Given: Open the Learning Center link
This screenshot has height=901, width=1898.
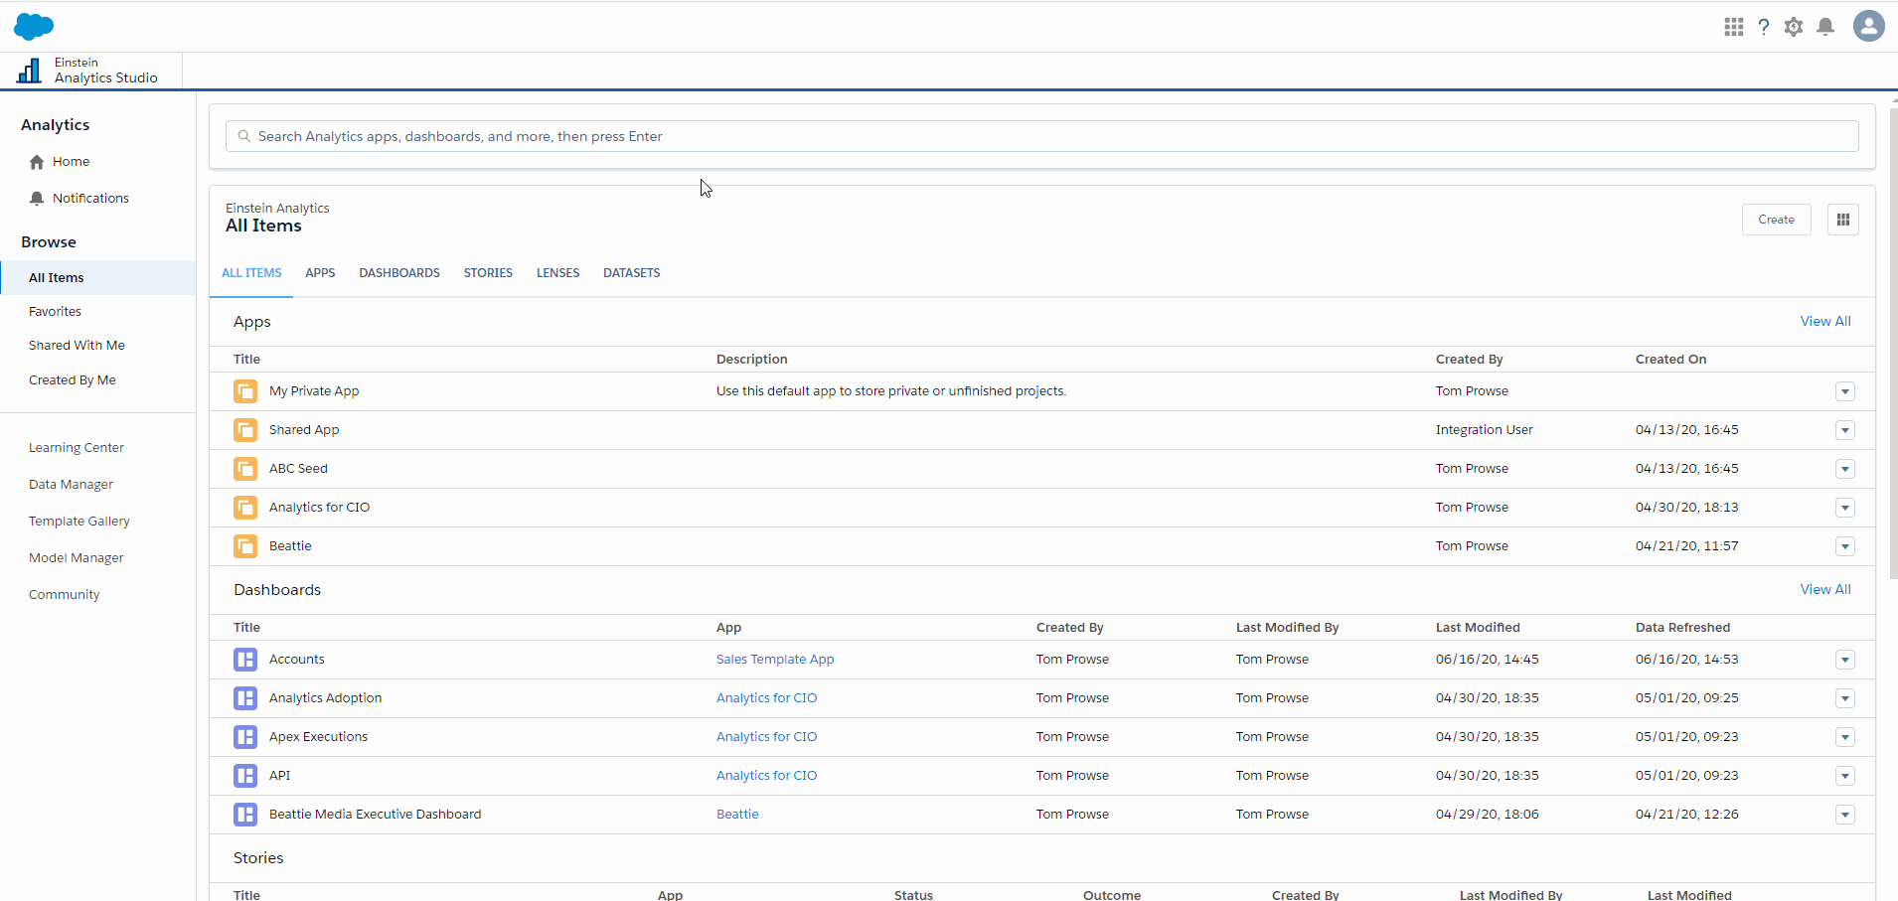Looking at the screenshot, I should pos(77,448).
